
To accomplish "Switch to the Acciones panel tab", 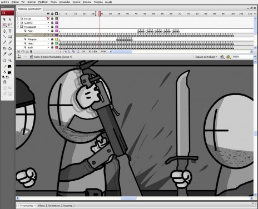I will point(68,206).
